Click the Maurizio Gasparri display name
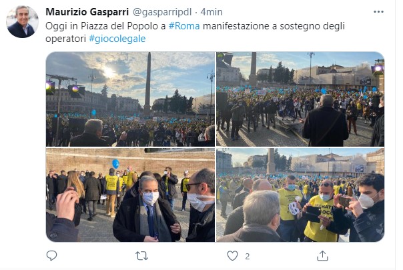Image resolution: width=403 pixels, height=270 pixels. (x=87, y=12)
